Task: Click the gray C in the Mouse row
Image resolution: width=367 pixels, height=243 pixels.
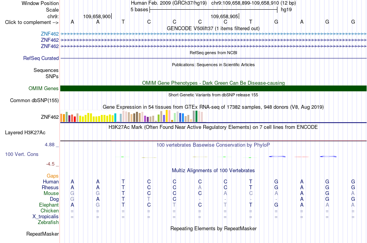Action: coord(251,193)
